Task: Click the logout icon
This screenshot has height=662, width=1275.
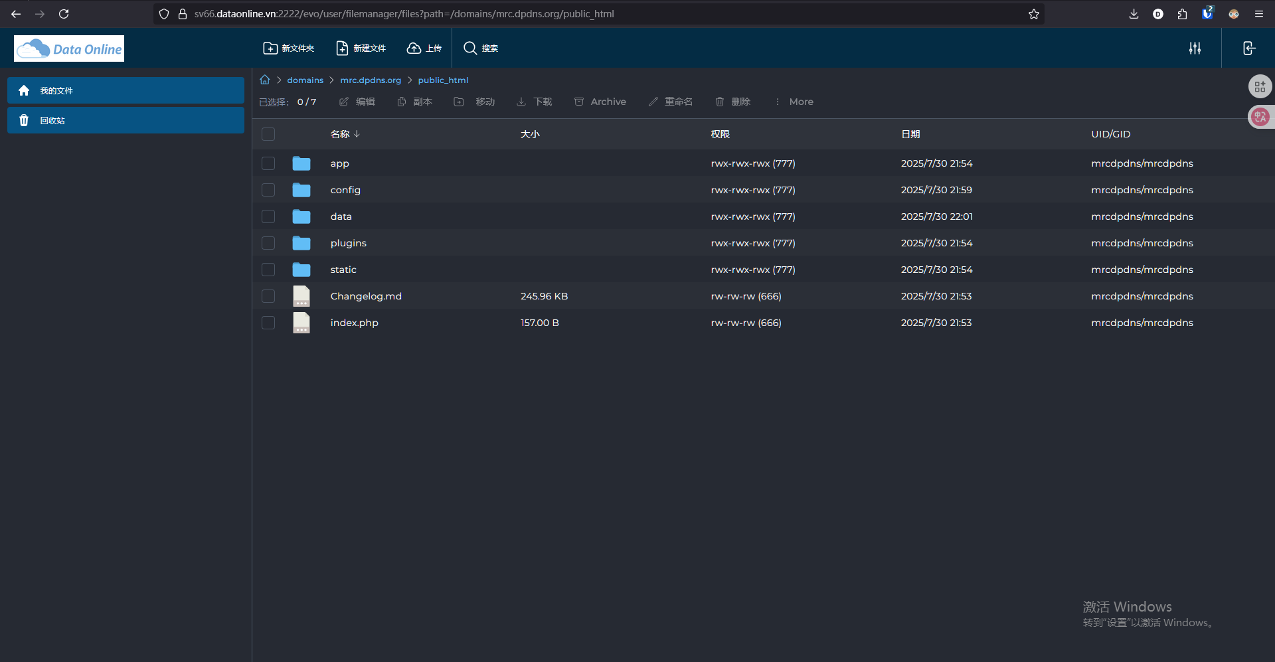Action: point(1249,48)
